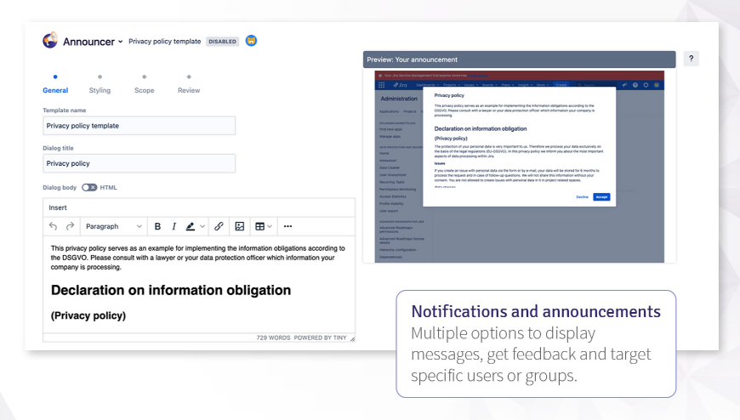The width and height of the screenshot is (740, 420).
Task: Toggle bold formatting in the editor
Action: tap(157, 226)
